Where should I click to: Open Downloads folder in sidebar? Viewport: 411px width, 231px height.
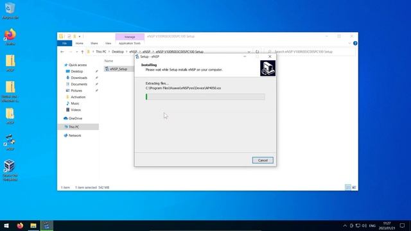pos(79,78)
